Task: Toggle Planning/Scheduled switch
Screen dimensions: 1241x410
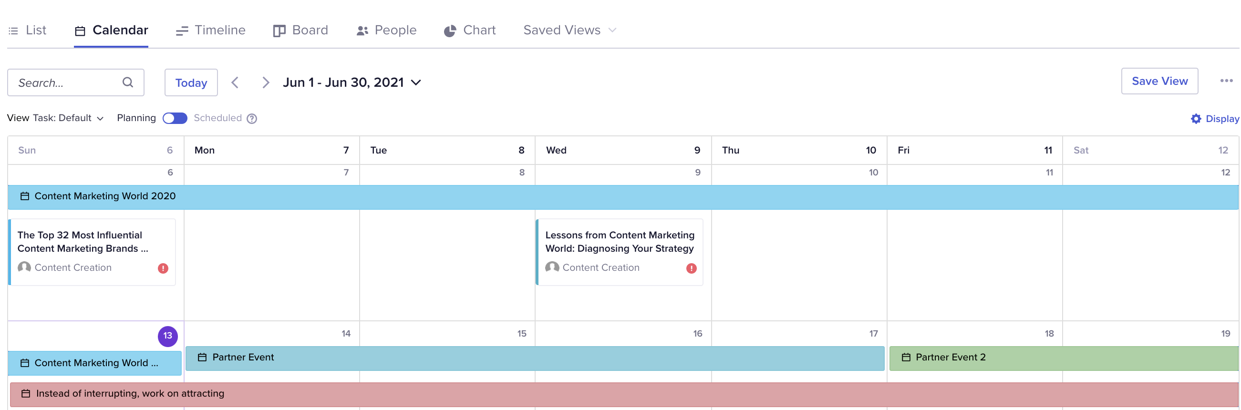Action: (x=175, y=118)
